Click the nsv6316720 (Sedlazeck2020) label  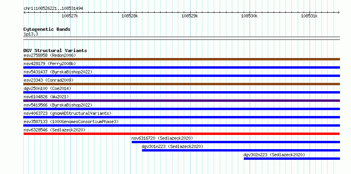point(162,138)
